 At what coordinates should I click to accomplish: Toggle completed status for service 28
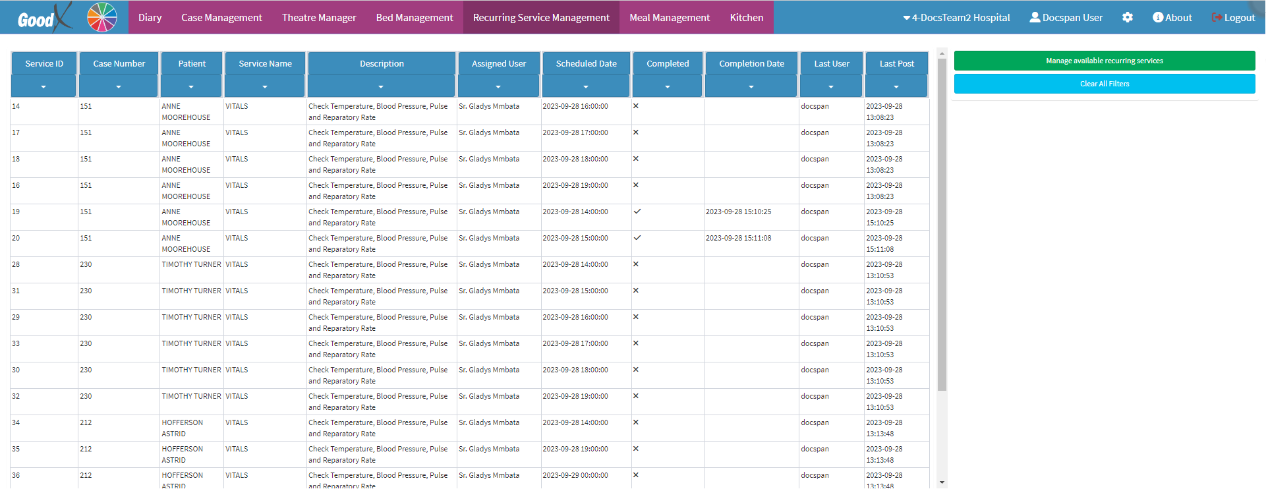click(635, 264)
